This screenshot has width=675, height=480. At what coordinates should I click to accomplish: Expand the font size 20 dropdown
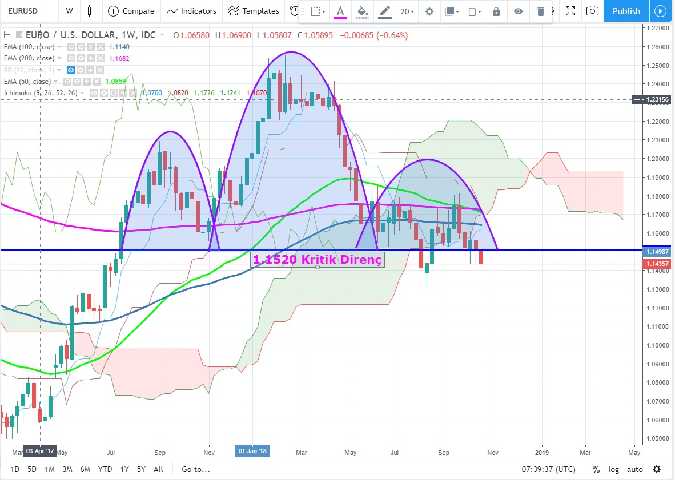[x=407, y=11]
